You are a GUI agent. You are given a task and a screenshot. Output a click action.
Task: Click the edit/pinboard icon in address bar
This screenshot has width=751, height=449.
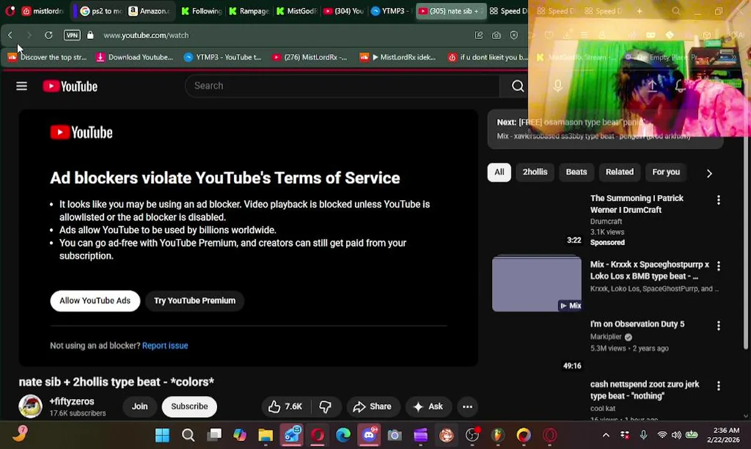[479, 36]
